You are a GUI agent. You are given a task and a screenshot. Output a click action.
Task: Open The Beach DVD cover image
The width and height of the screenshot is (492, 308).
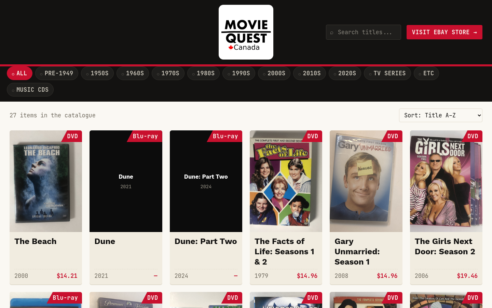coord(46,181)
